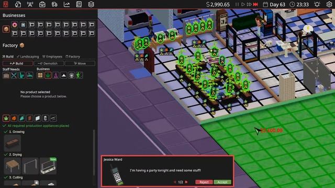Open the antenna marketing icon
This screenshot has width=335, height=188.
[30, 4]
